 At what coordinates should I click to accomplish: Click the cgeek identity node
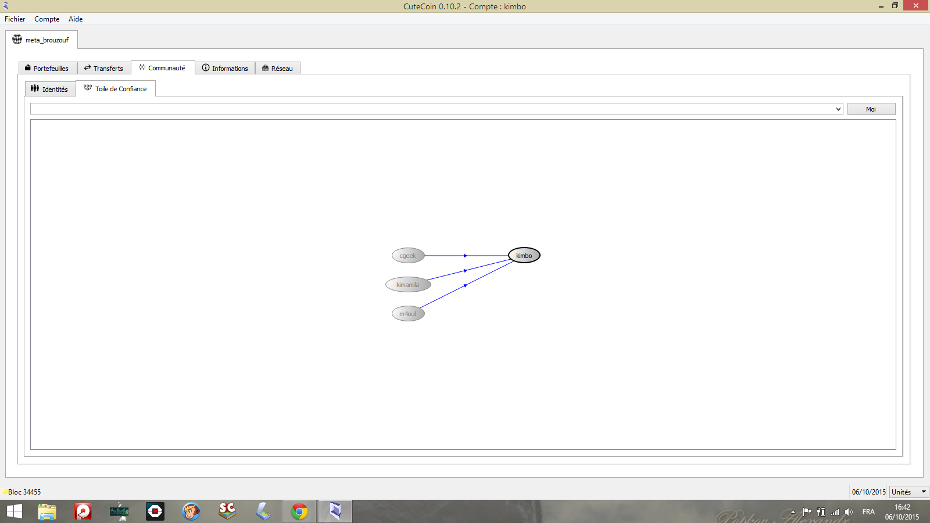point(407,256)
